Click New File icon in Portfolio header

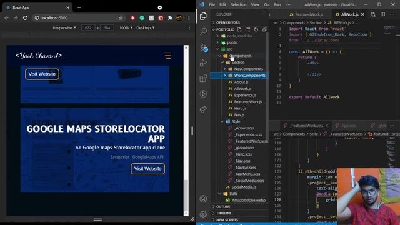pyautogui.click(x=239, y=29)
